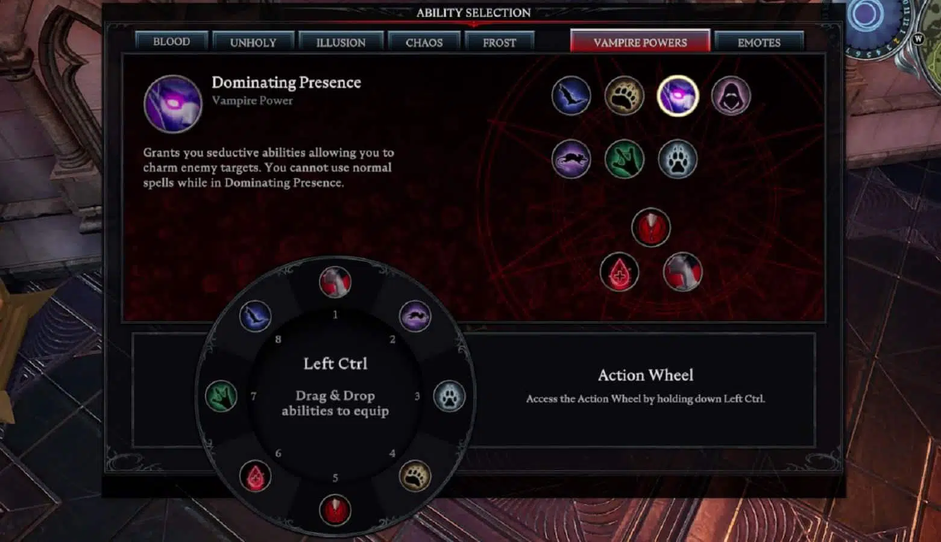Select the Bat Form power icon in grid
Screen dimensions: 941x542
pyautogui.click(x=571, y=96)
